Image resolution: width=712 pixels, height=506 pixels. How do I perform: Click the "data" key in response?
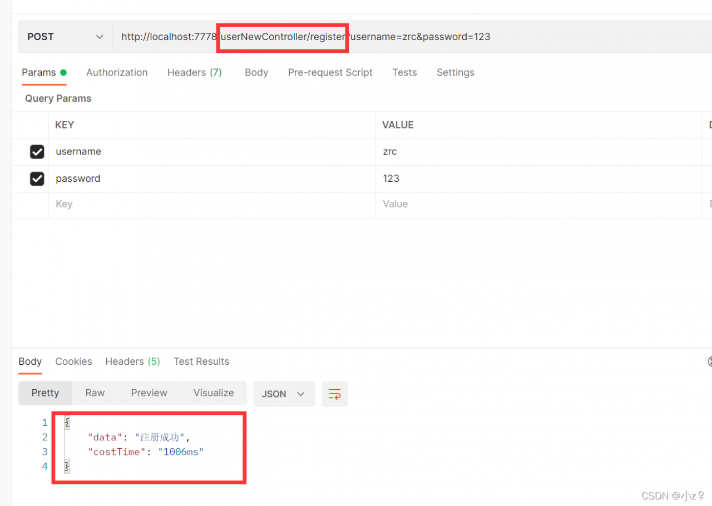pos(105,438)
